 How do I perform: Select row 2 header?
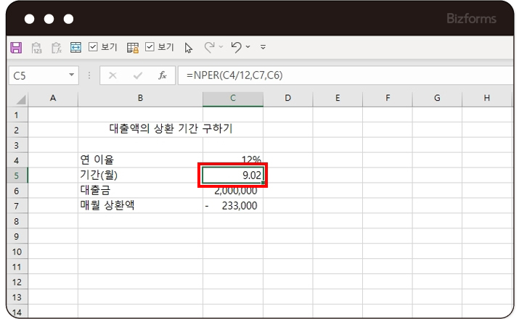coord(17,130)
